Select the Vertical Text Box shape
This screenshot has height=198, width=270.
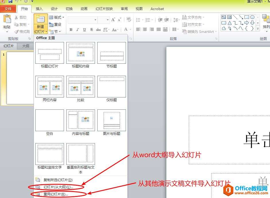point(229,17)
